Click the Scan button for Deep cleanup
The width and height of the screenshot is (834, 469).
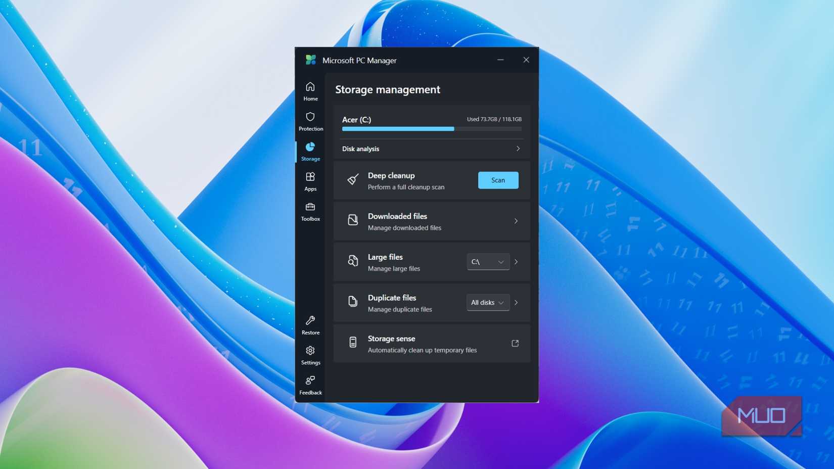coord(498,180)
